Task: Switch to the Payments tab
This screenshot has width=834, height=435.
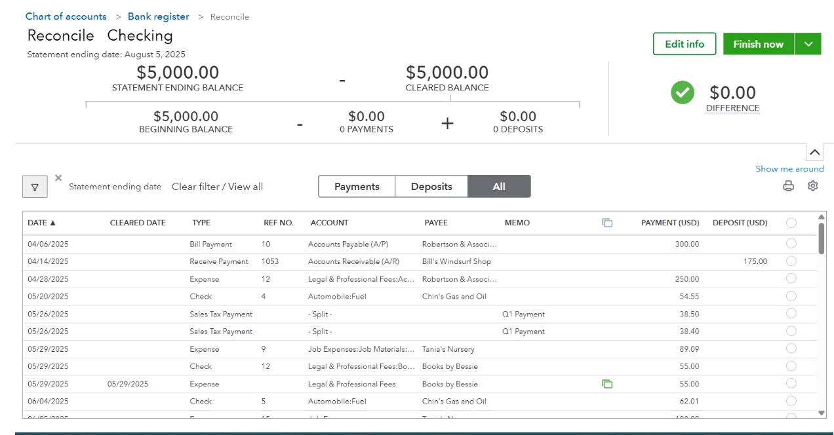Action: click(357, 187)
